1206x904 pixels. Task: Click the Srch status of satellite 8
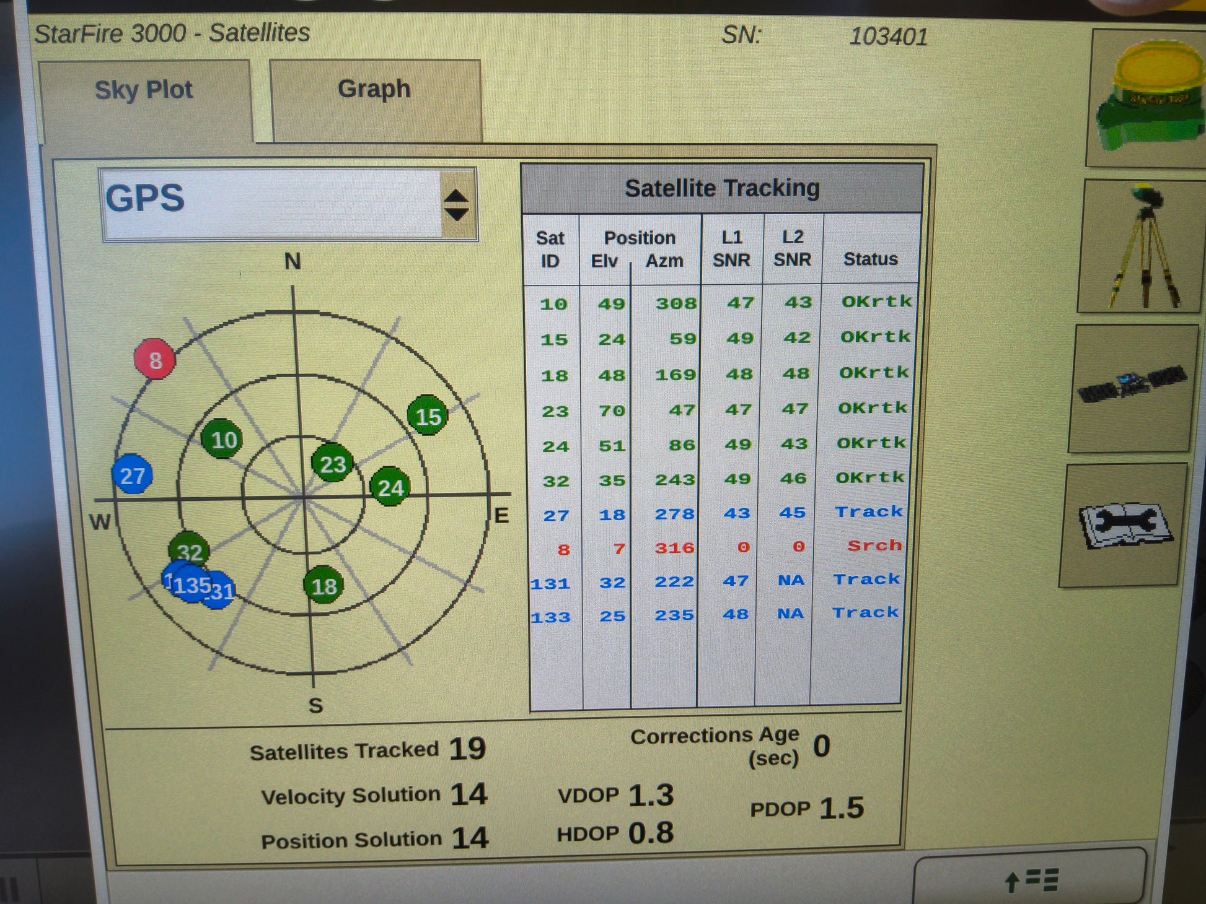[x=874, y=545]
